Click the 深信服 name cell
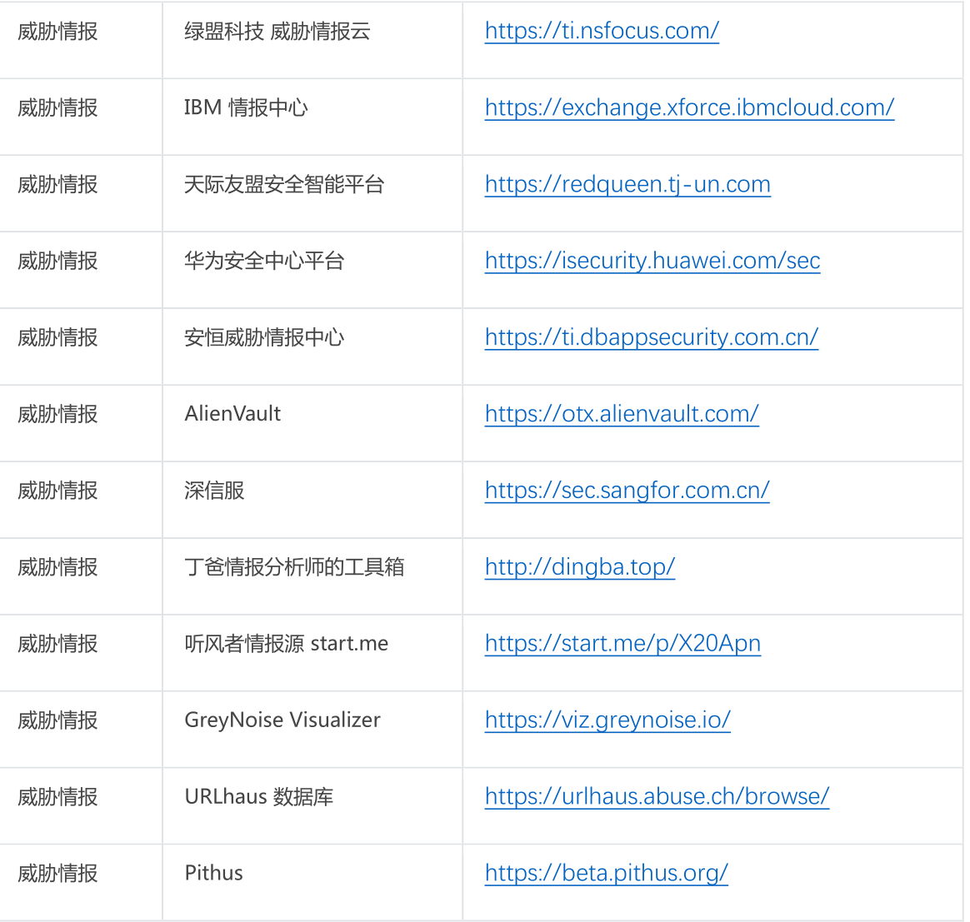This screenshot has height=922, width=970. pos(214,491)
